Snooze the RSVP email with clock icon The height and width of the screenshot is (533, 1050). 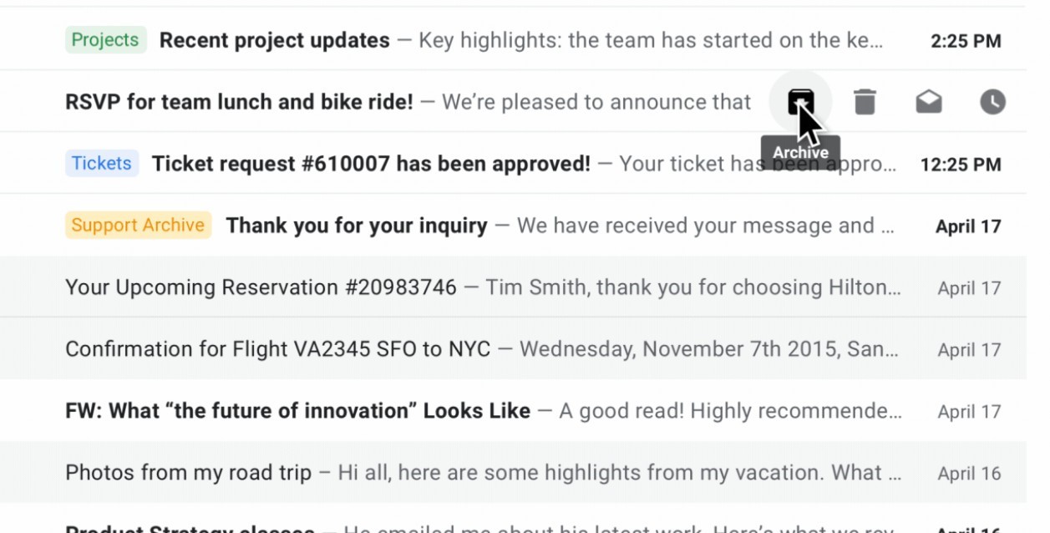(992, 102)
